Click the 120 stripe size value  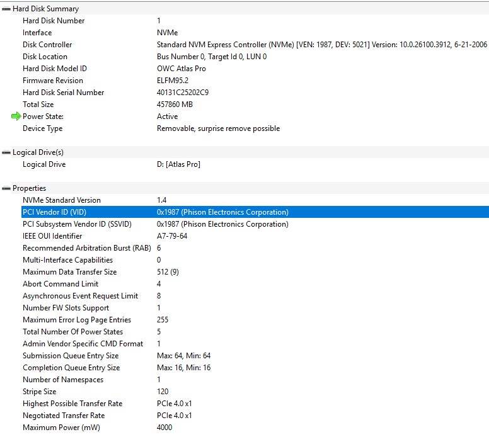click(x=163, y=392)
